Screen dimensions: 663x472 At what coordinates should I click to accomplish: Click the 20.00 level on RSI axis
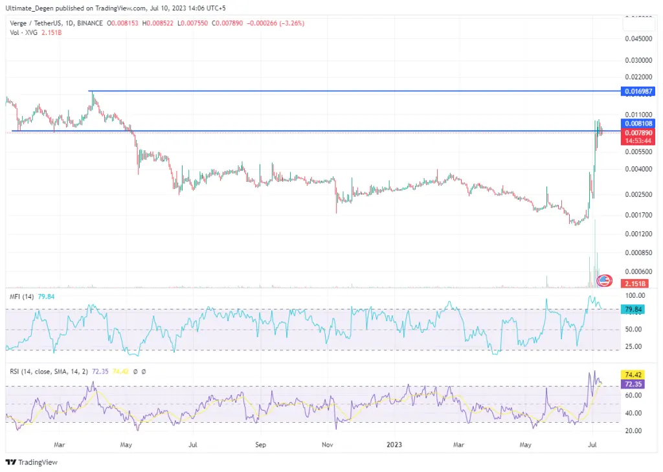[x=633, y=431]
